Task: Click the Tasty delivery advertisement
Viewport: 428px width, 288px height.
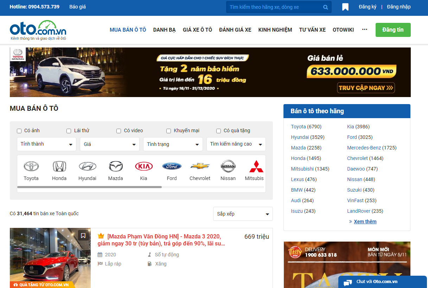Action: coord(347,264)
